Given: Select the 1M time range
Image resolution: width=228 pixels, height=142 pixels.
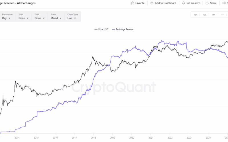Looking at the screenshot, I should [x=213, y=14].
